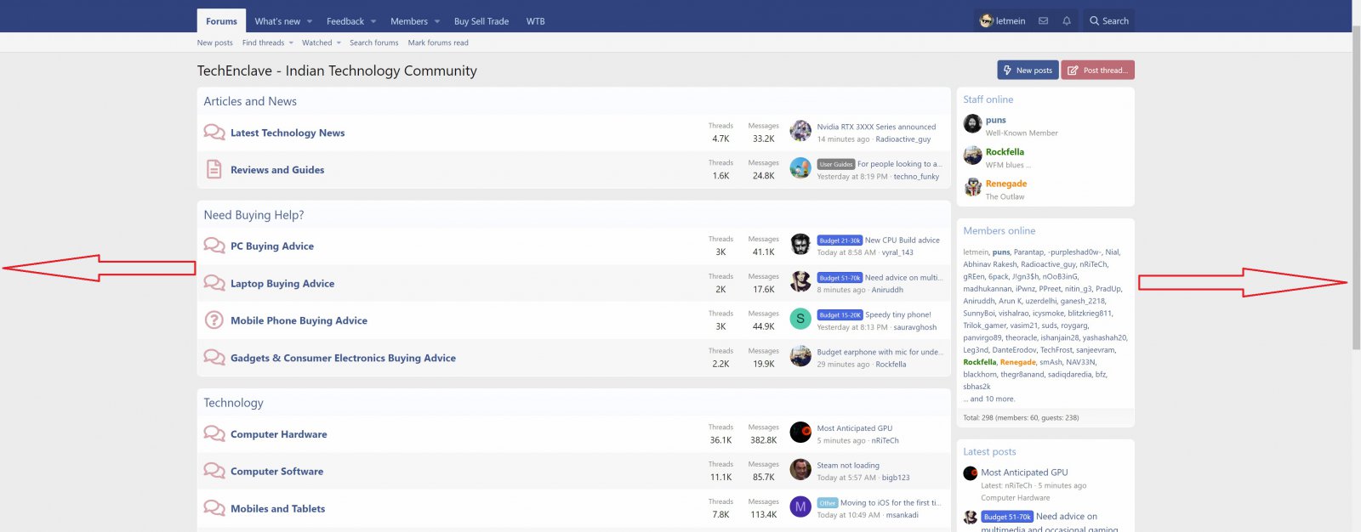Viewport: 1361px width, 532px height.
Task: Click the Latest Technology News chat bubble icon
Action: point(214,132)
